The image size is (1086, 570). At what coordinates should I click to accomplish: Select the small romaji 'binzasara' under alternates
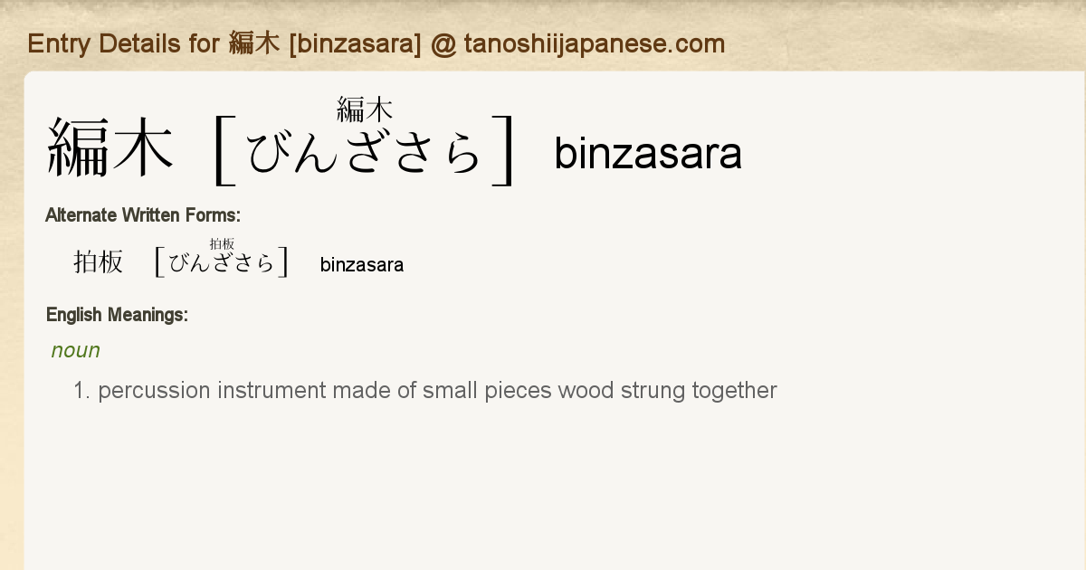(x=362, y=265)
